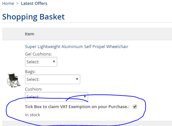Click the Gel Cushions dropdown arrow
The image size is (172, 126).
point(54,62)
